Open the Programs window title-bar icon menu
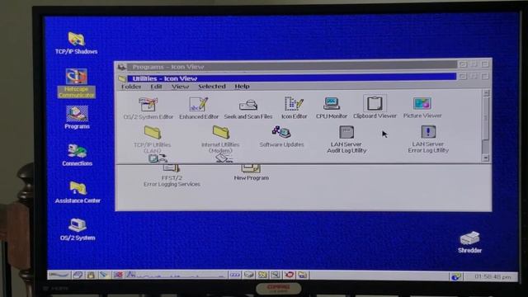Viewport: 528px width, 297px height. (121, 67)
